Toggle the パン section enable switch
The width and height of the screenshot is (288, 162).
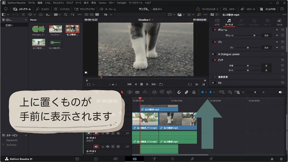click(214, 42)
